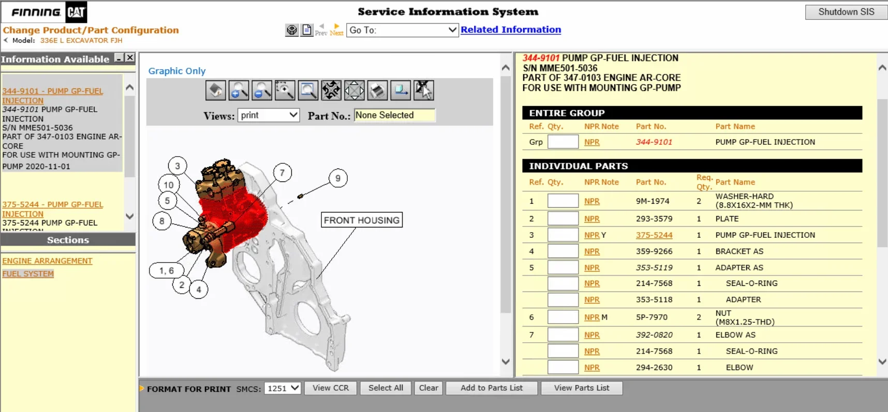
Task: Click the hex nut parts icon
Action: 292,30
